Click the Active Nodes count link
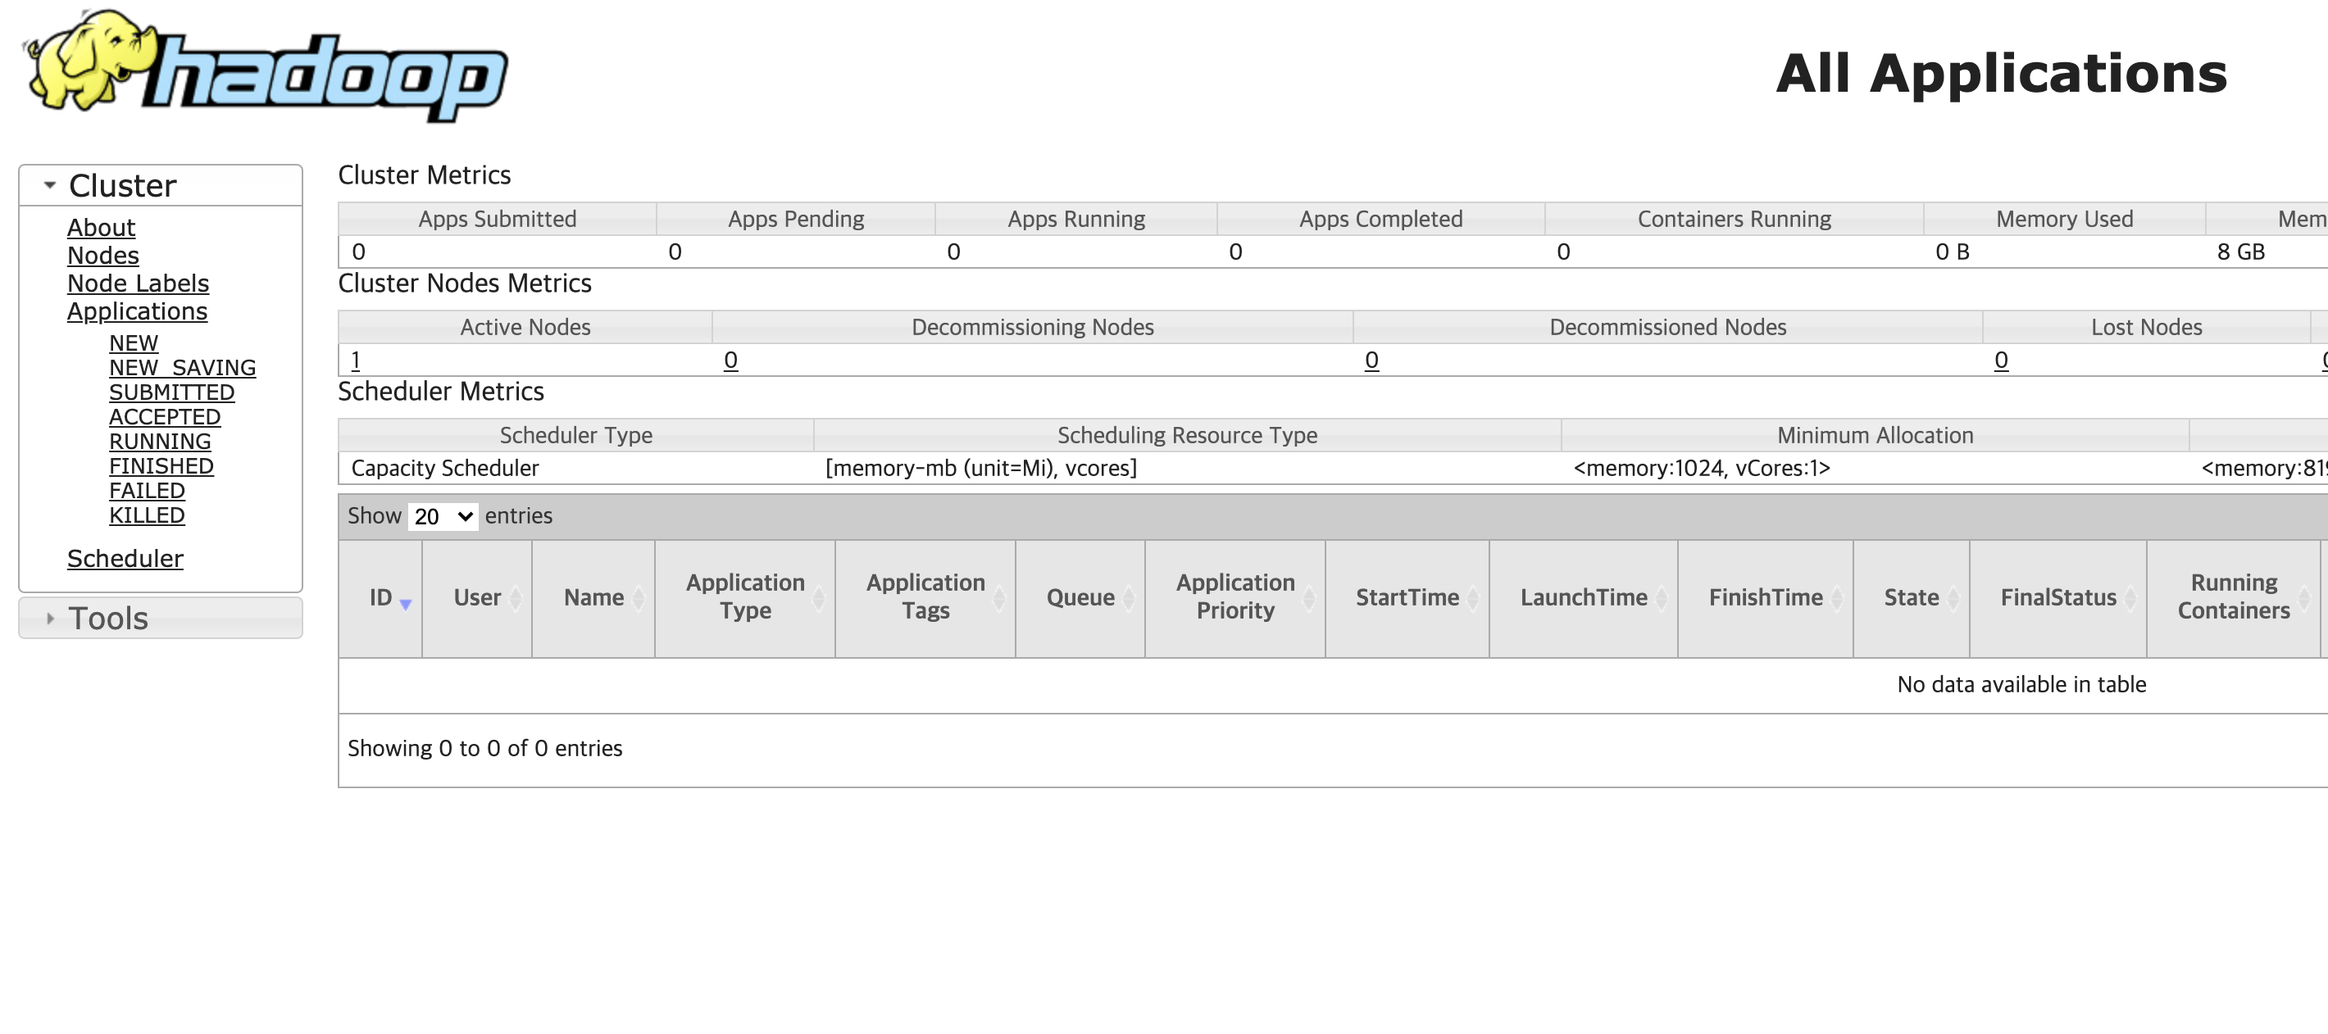The width and height of the screenshot is (2328, 1034). (356, 361)
